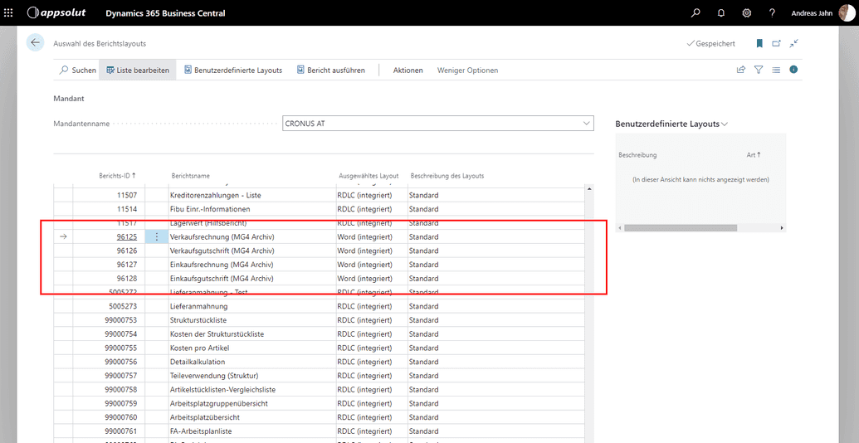The image size is (859, 443).
Task: Click the search magnifier in top bar
Action: pyautogui.click(x=695, y=13)
